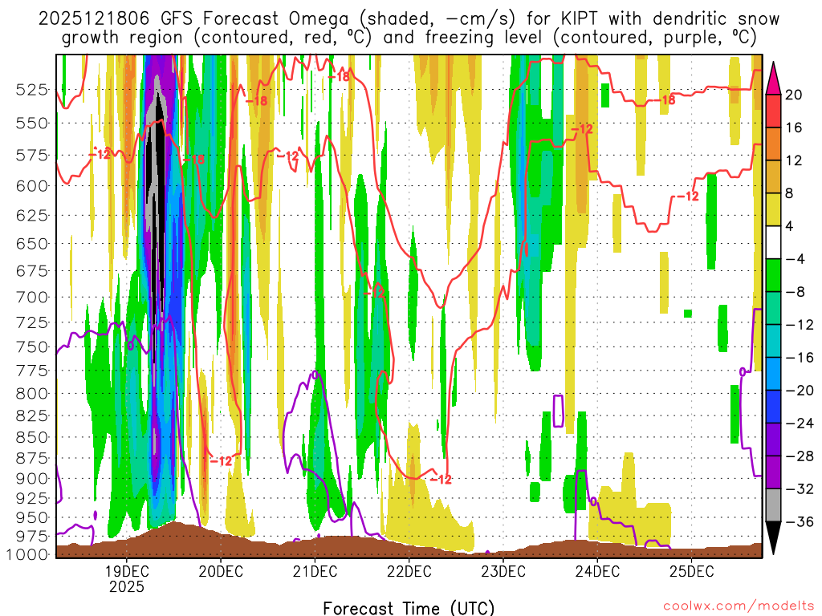
Task: Select the orange 12-to-16 colorbar segment
Action: (x=773, y=144)
